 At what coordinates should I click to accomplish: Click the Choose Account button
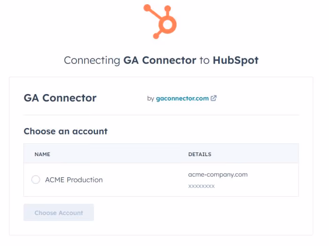[x=59, y=213]
